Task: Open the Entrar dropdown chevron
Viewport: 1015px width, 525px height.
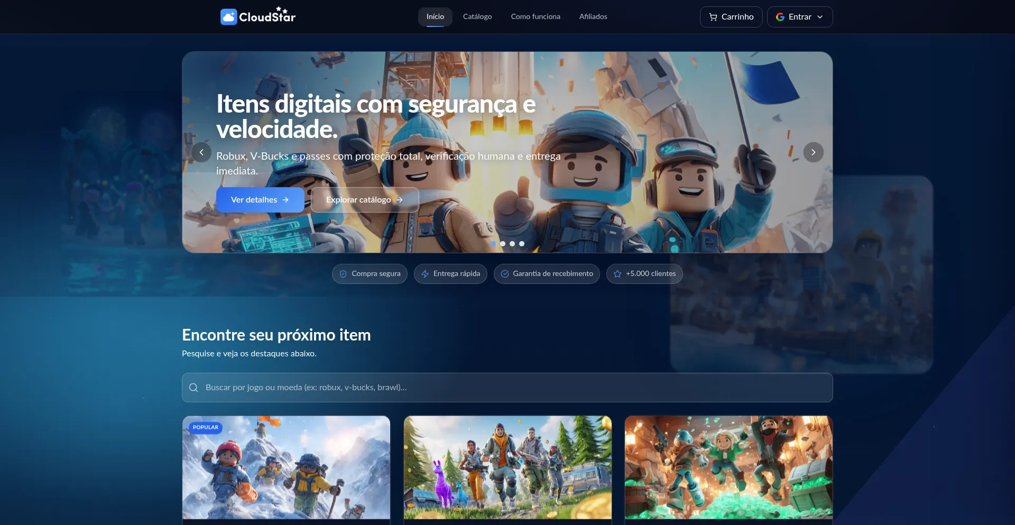Action: (x=820, y=16)
